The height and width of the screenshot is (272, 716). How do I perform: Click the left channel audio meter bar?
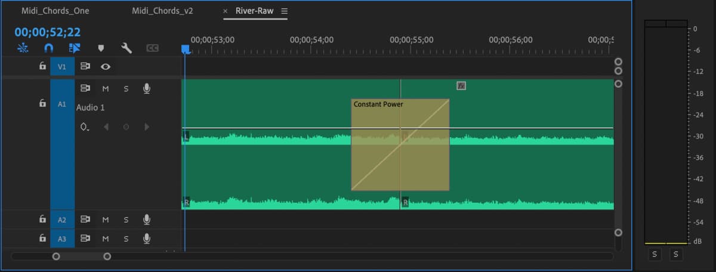655,132
